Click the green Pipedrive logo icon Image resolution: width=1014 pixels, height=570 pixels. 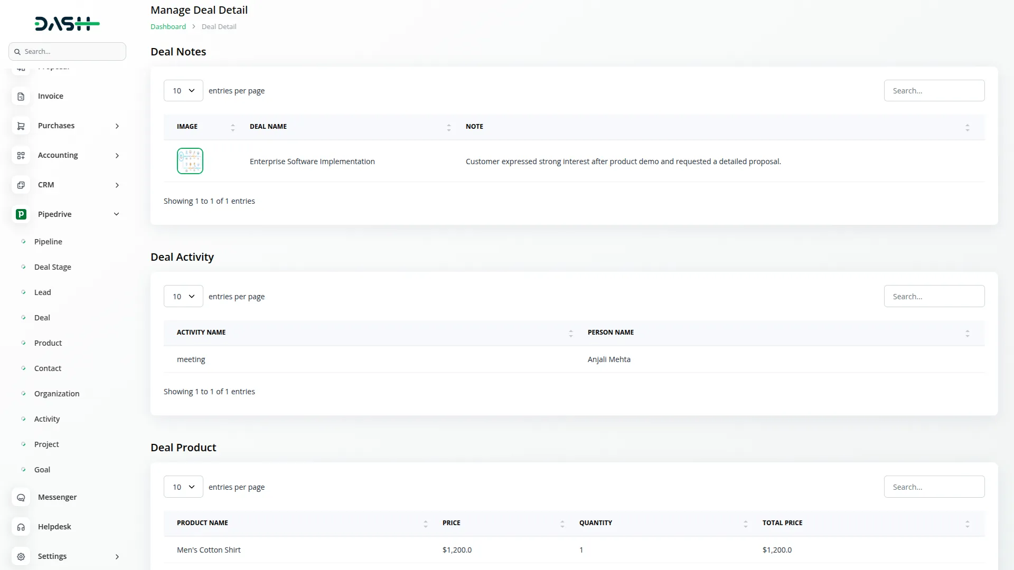pos(21,214)
